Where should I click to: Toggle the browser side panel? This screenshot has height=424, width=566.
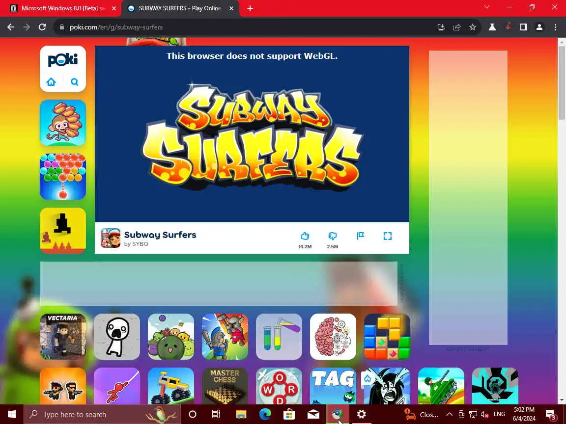click(523, 27)
